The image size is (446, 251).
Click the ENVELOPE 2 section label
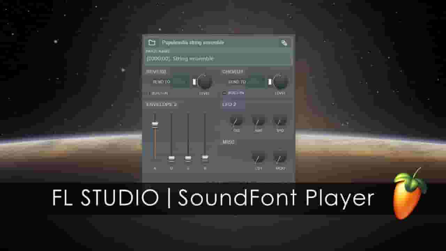(x=161, y=105)
